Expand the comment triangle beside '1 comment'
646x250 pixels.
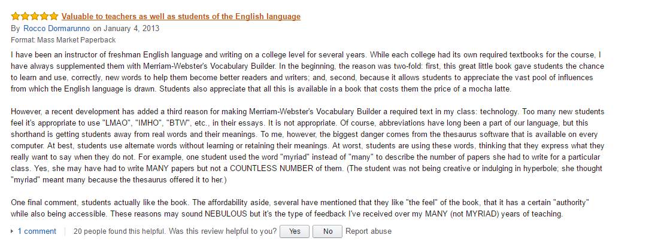[x=13, y=231]
